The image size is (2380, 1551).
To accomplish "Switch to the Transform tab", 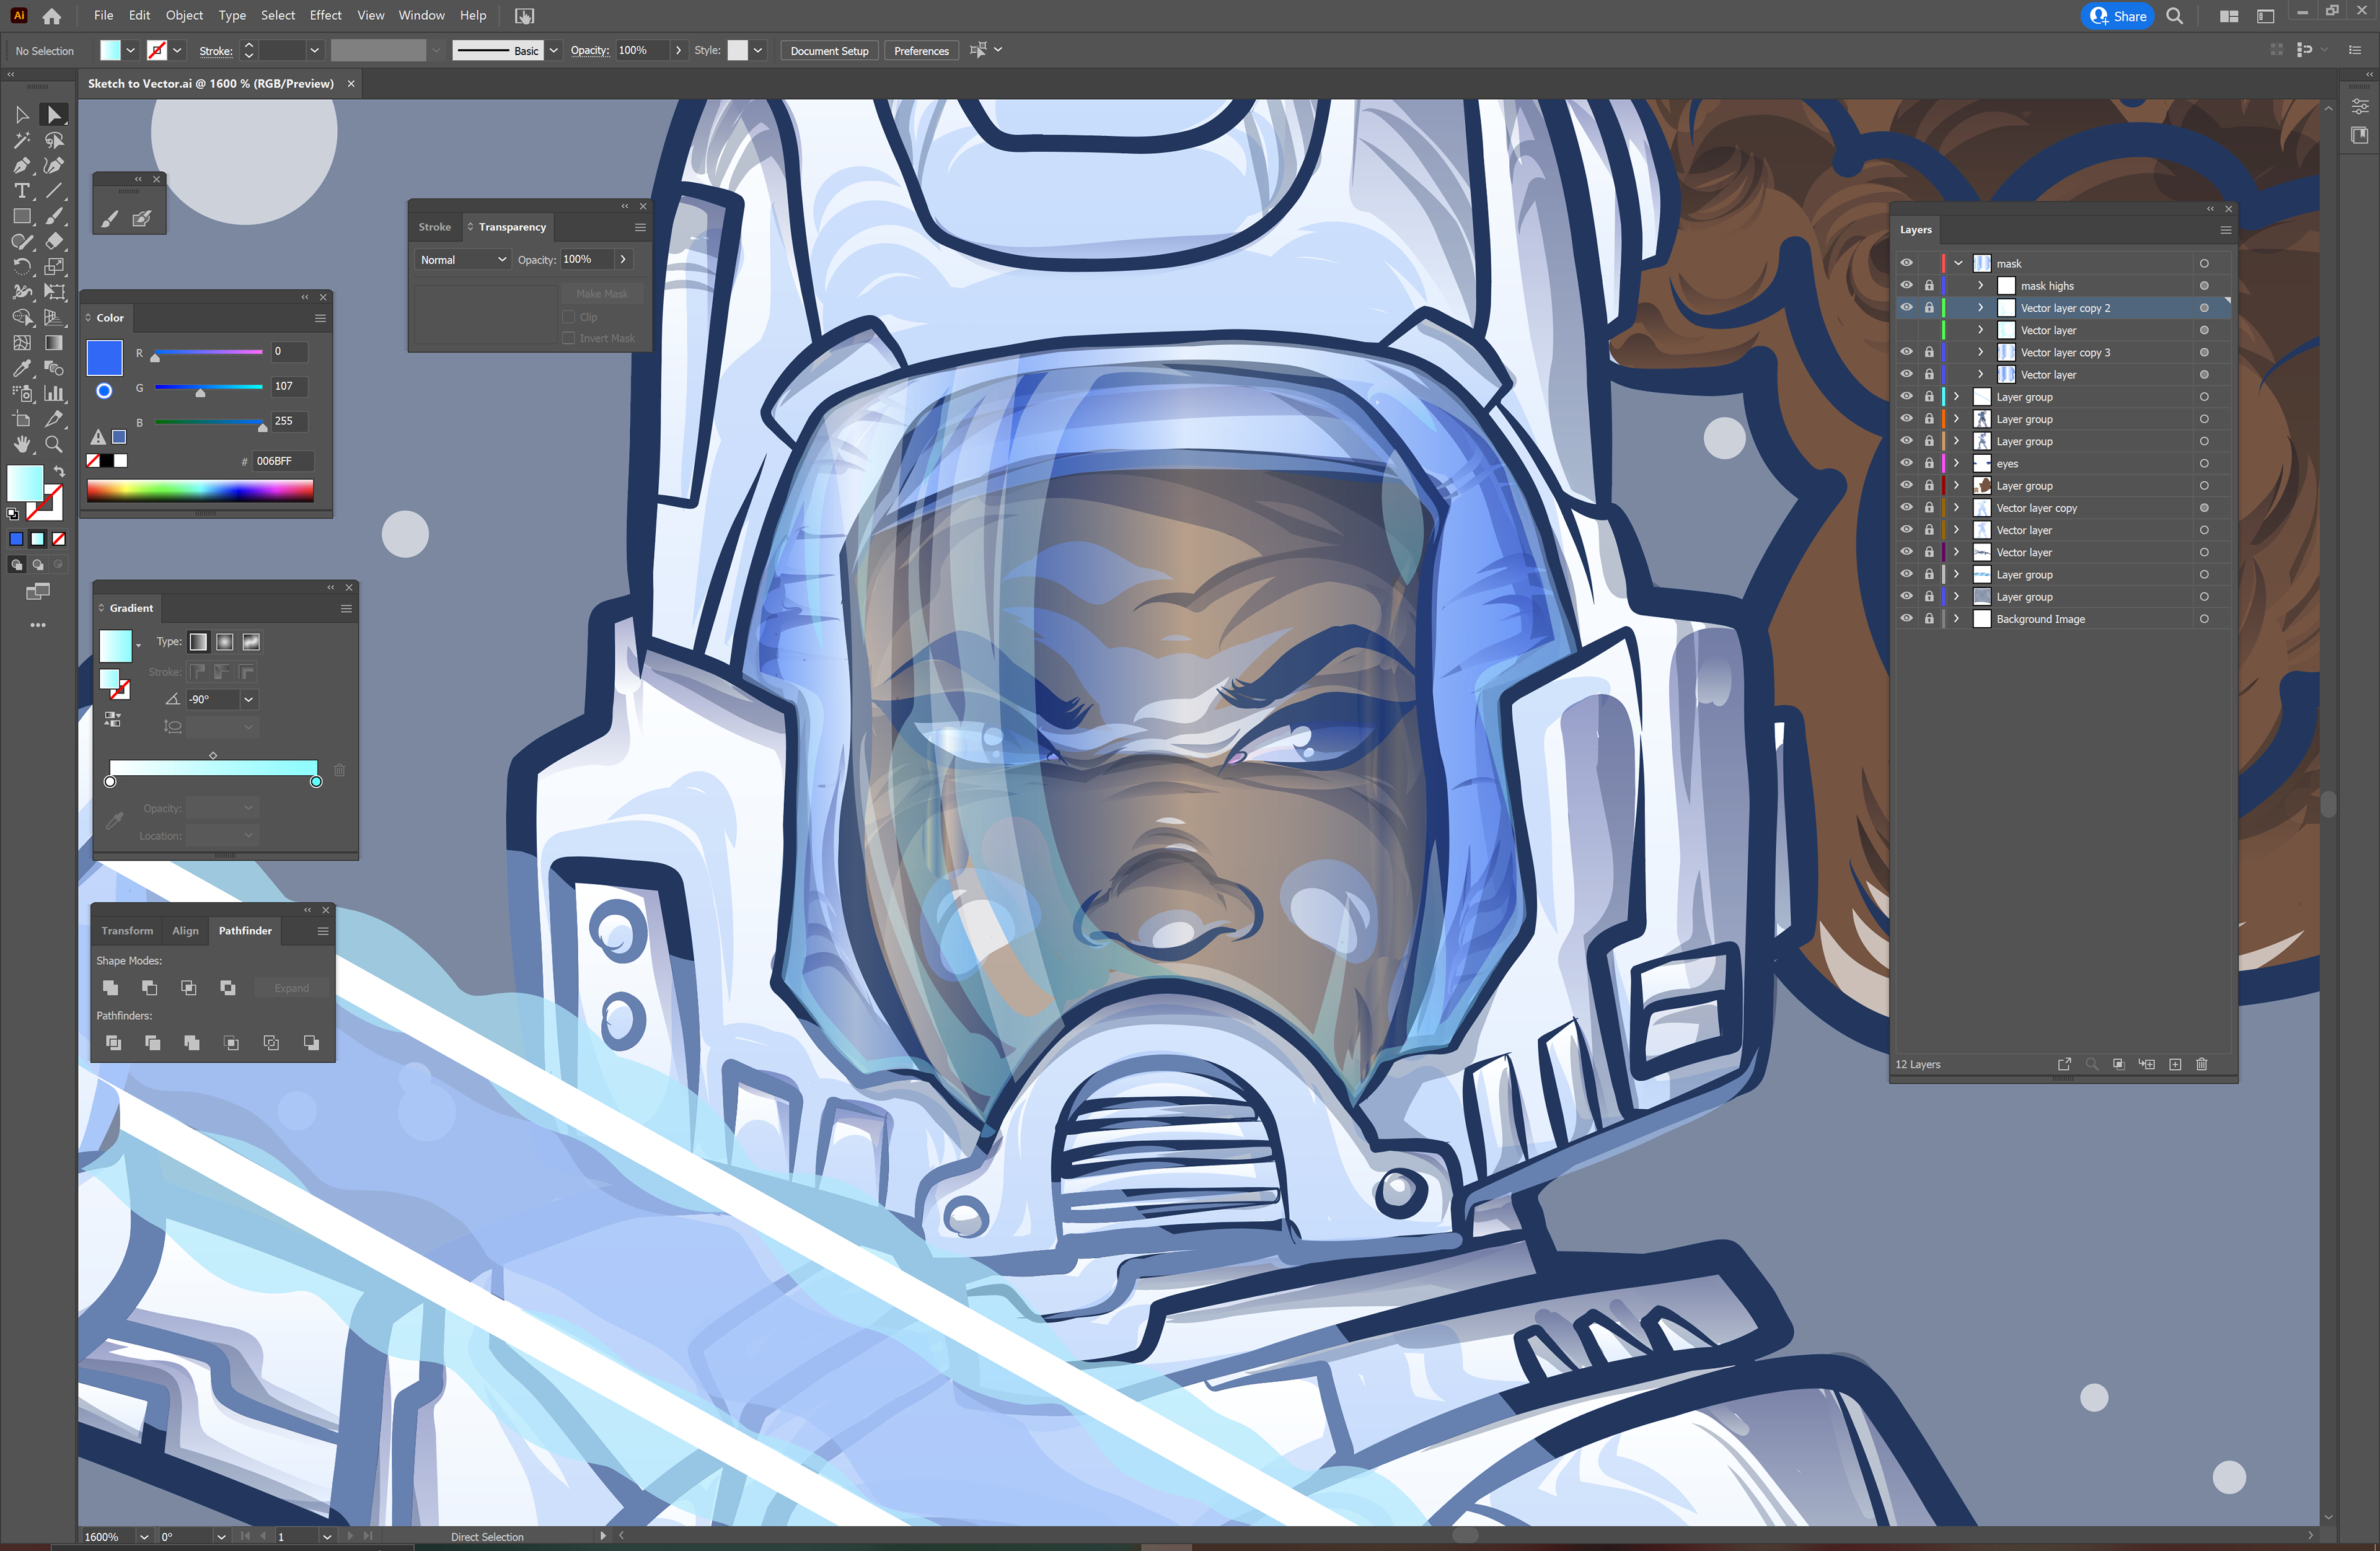I will tap(127, 931).
